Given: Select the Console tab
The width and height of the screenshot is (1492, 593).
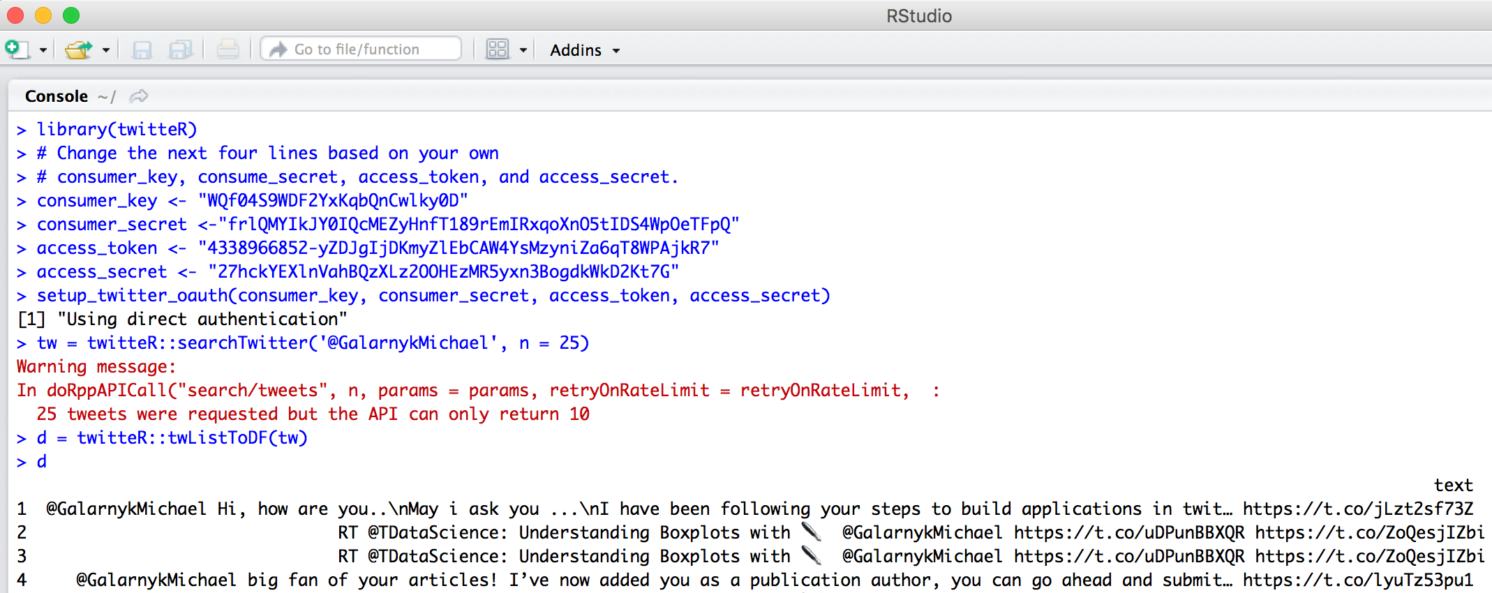Looking at the screenshot, I should click(57, 96).
